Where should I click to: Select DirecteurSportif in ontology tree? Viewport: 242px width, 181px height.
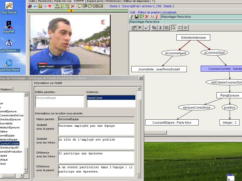click(9, 148)
